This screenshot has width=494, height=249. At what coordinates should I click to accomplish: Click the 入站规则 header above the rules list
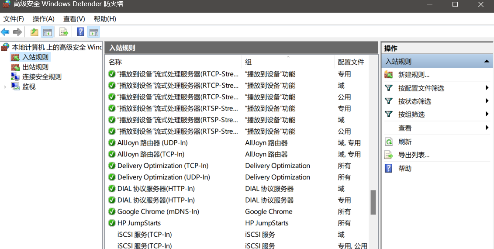click(x=122, y=48)
